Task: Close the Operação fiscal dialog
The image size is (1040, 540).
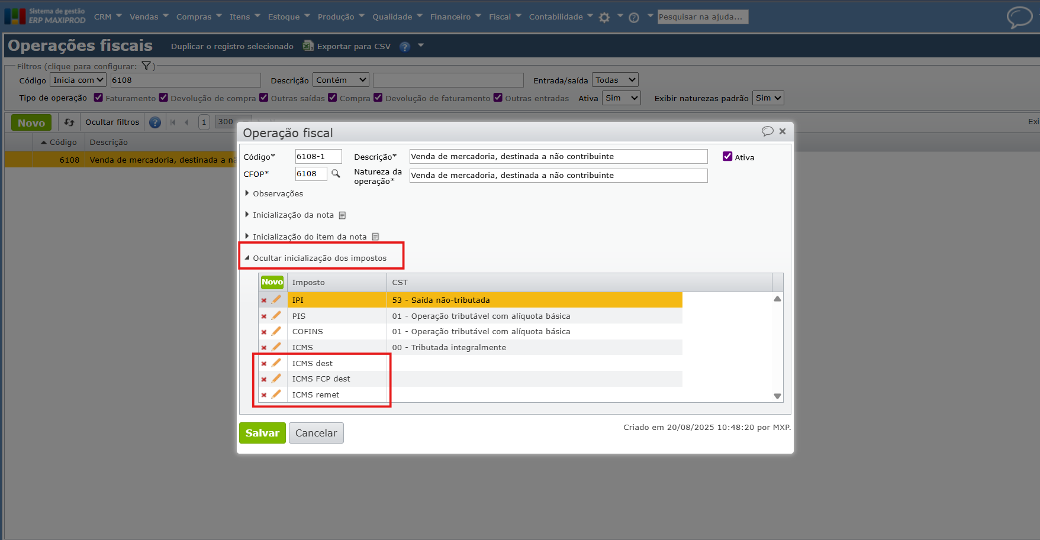Action: (783, 131)
